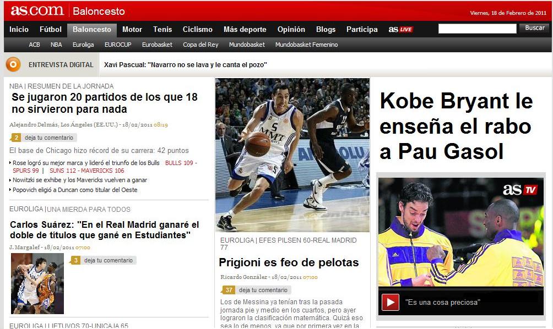Click 'deja tu comentario' under Prigioni article
Viewport: 553px width, 329px height.
(263, 290)
